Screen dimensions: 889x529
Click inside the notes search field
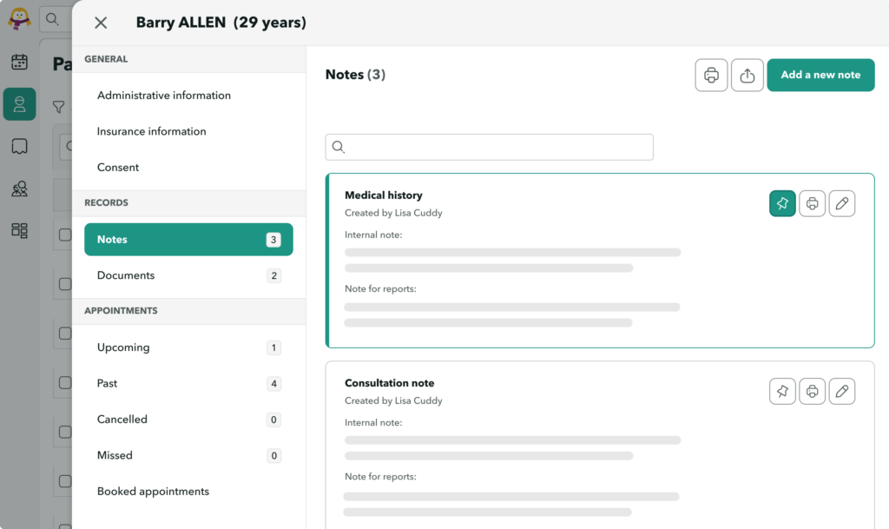(x=489, y=147)
